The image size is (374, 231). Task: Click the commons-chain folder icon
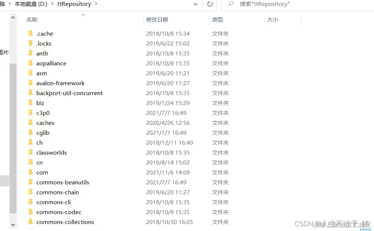[30, 192]
